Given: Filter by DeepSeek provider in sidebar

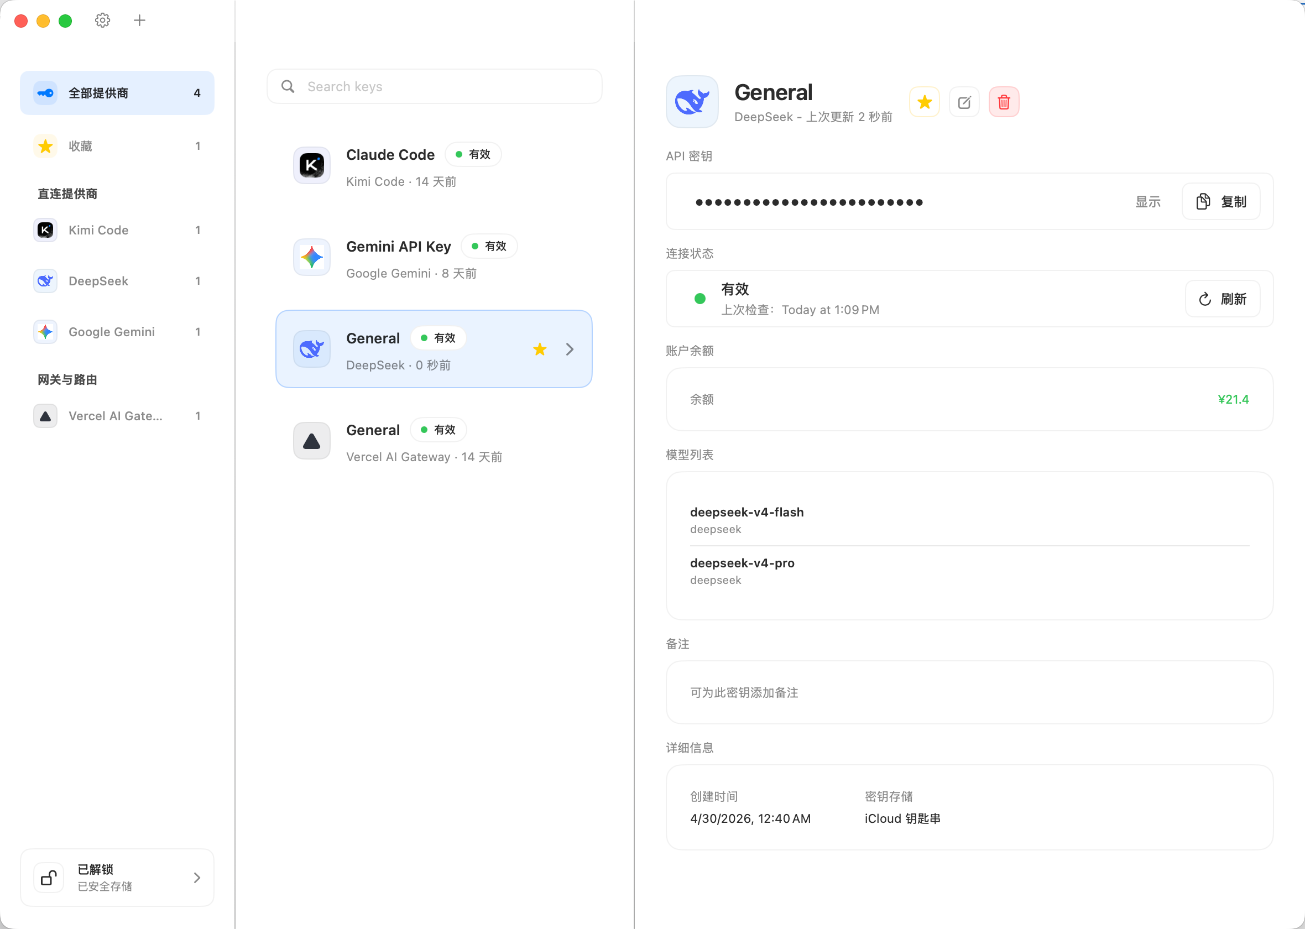Looking at the screenshot, I should 117,281.
